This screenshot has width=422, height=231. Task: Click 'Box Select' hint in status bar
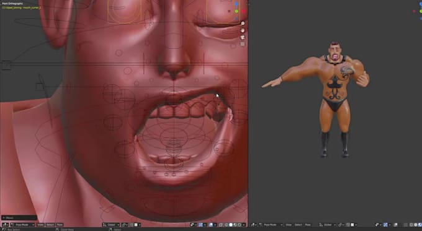14,229
